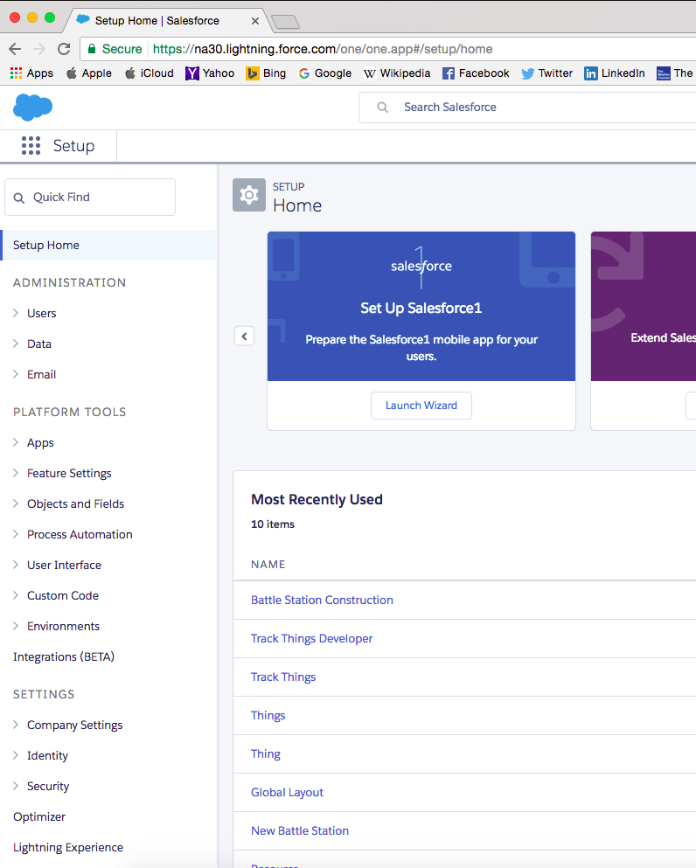Expand Process Automation

tap(16, 534)
